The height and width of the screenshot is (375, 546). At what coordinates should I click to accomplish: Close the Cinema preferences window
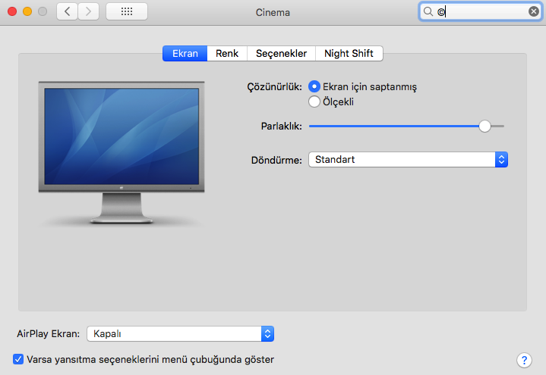pos(11,12)
